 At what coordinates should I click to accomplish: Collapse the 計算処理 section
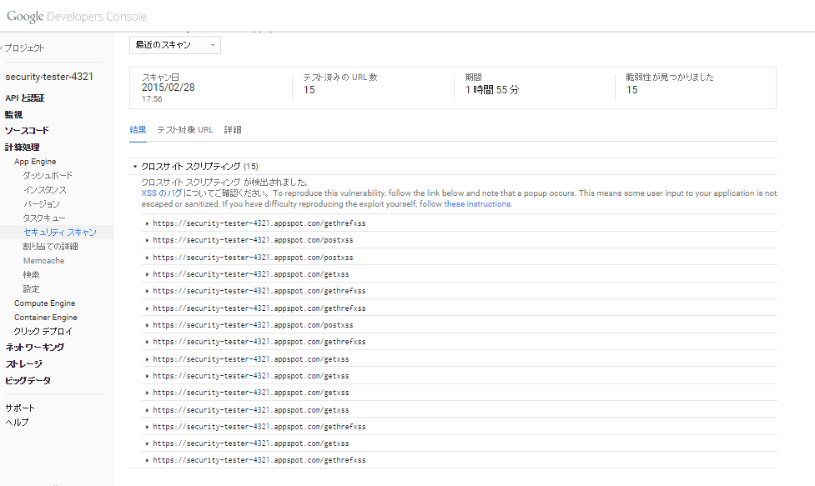[23, 148]
